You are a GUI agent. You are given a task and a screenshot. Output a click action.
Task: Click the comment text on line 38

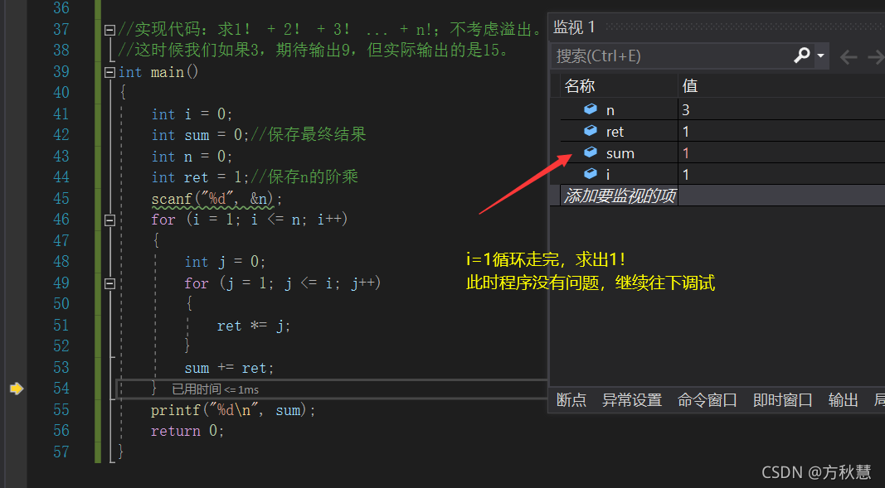click(314, 51)
